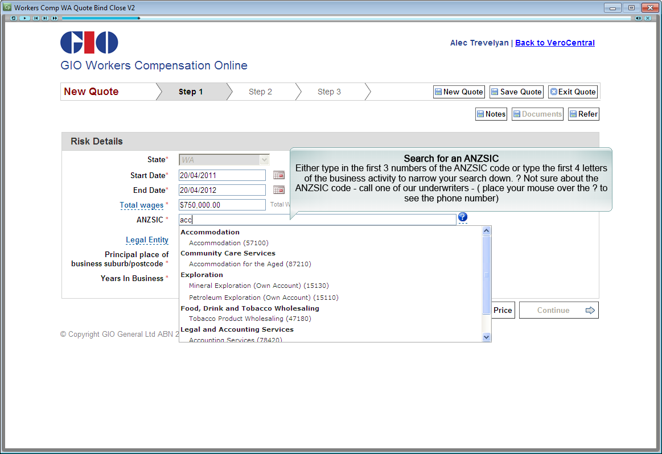Mute the presentation audio
Screen dimensions: 662x454
tap(638, 18)
